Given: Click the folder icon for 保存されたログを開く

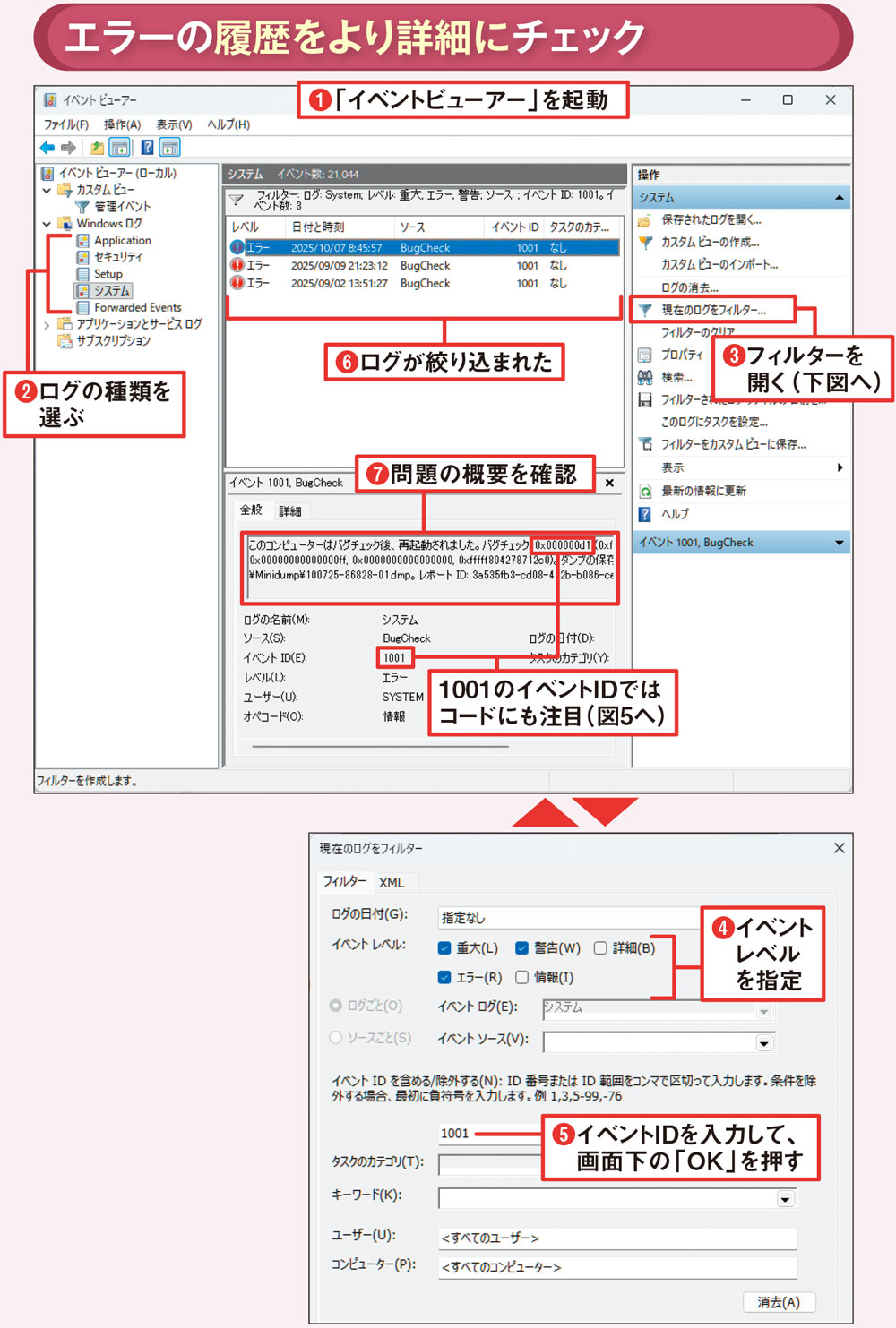Looking at the screenshot, I should (x=644, y=220).
